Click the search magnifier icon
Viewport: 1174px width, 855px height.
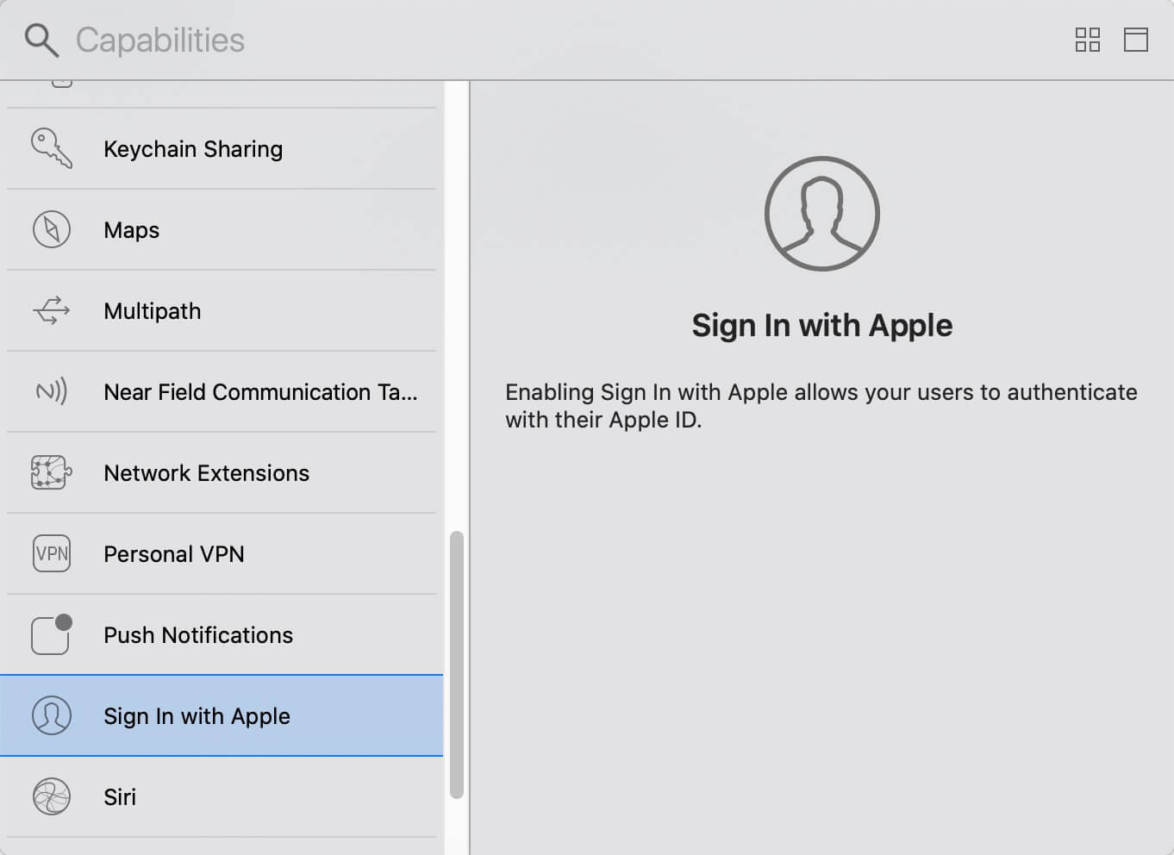[x=41, y=41]
